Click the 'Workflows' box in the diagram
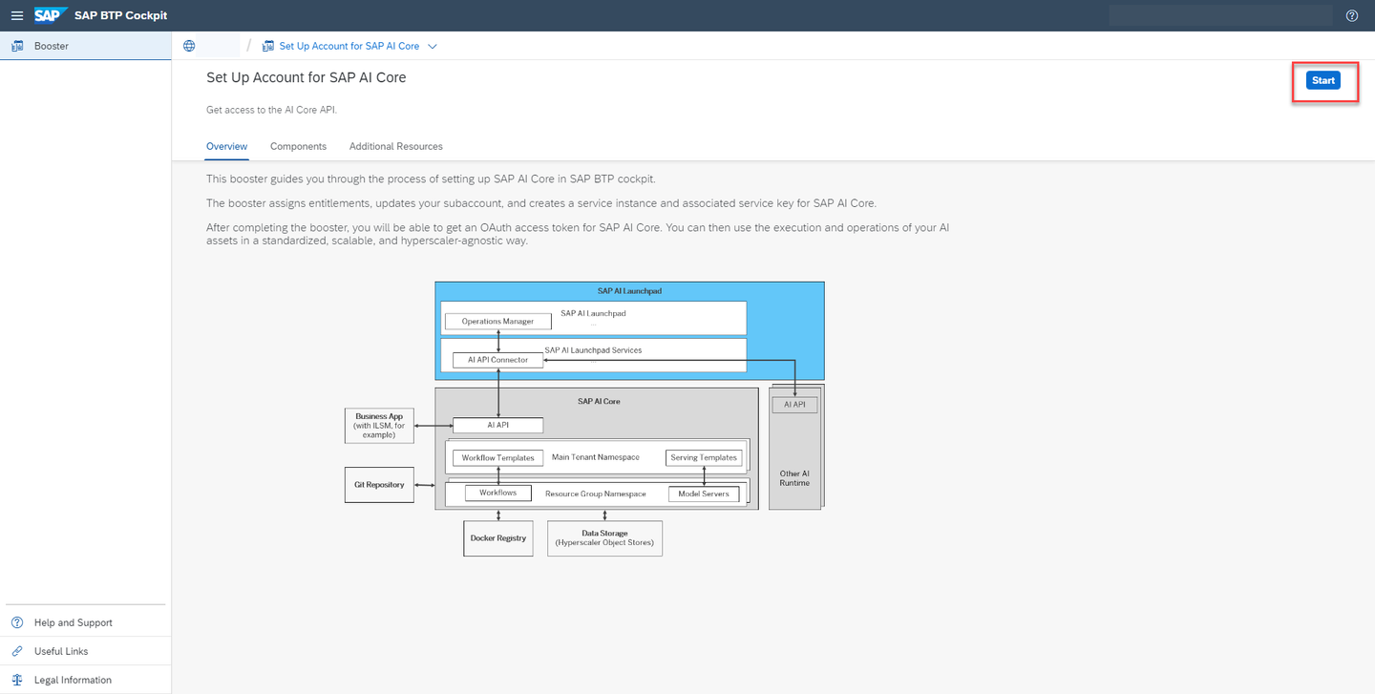 tap(498, 494)
